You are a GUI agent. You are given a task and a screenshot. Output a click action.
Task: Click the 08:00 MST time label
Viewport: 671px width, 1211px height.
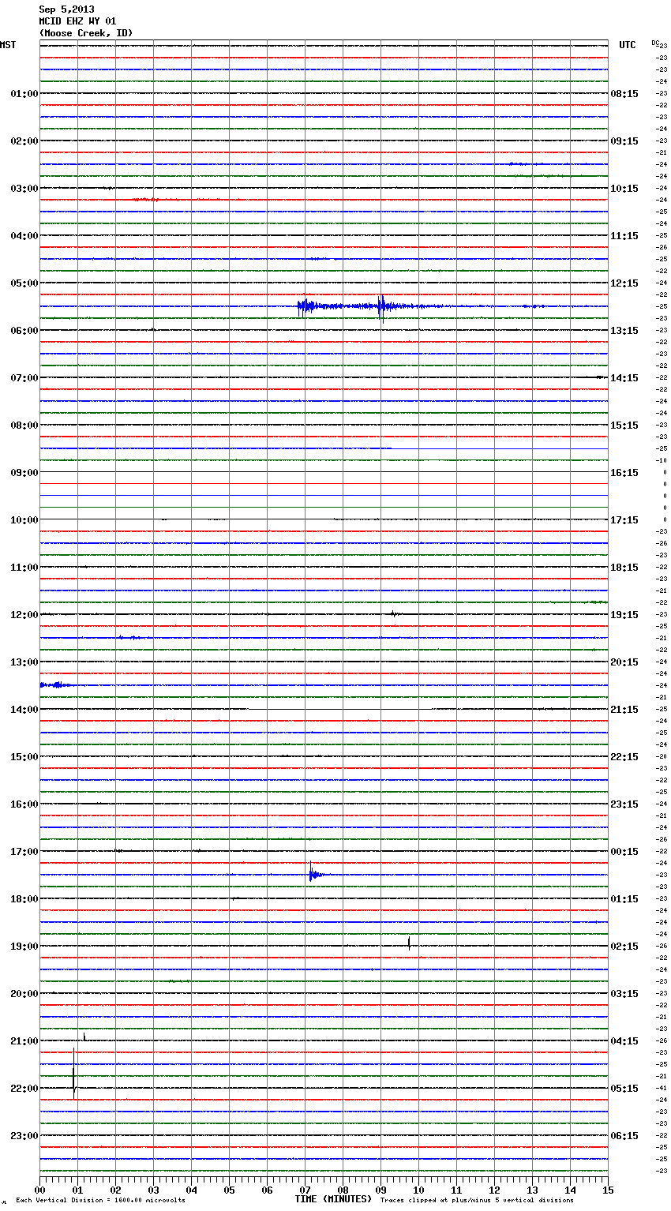[24, 426]
